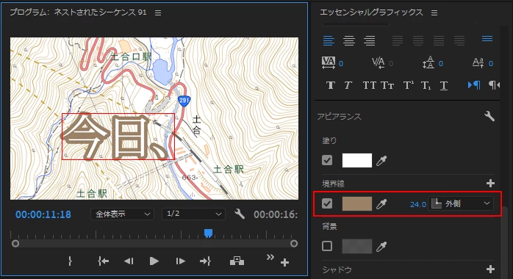This screenshot has width=513, height=279.
Task: Step back one frame
Action: pos(129,261)
